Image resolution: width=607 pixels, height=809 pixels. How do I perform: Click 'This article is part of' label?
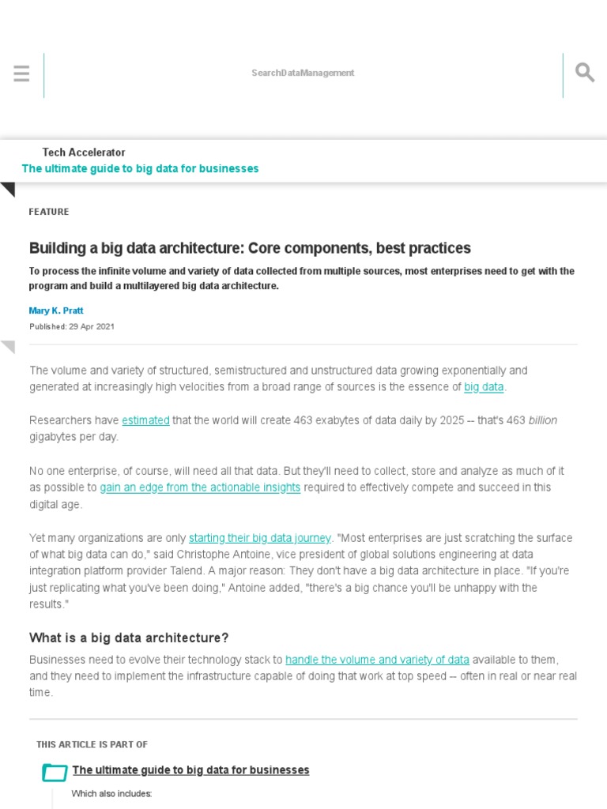tap(92, 744)
